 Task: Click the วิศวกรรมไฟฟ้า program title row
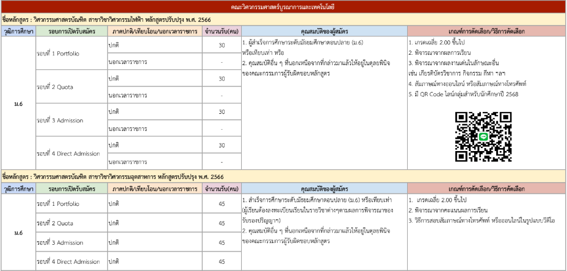point(122,19)
